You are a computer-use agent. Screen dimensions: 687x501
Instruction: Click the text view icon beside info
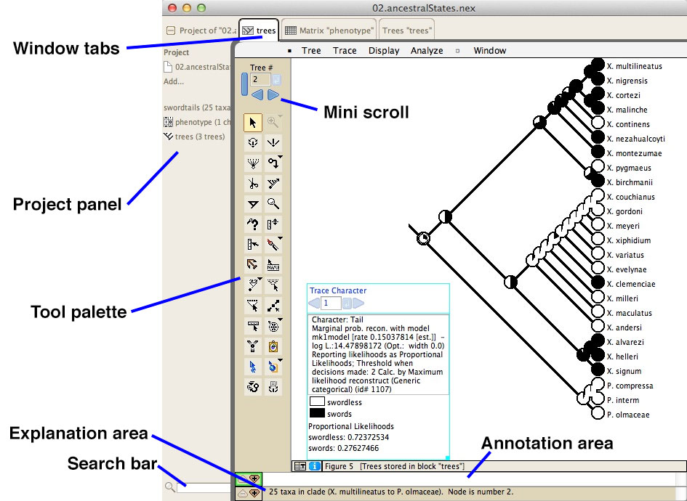[299, 466]
